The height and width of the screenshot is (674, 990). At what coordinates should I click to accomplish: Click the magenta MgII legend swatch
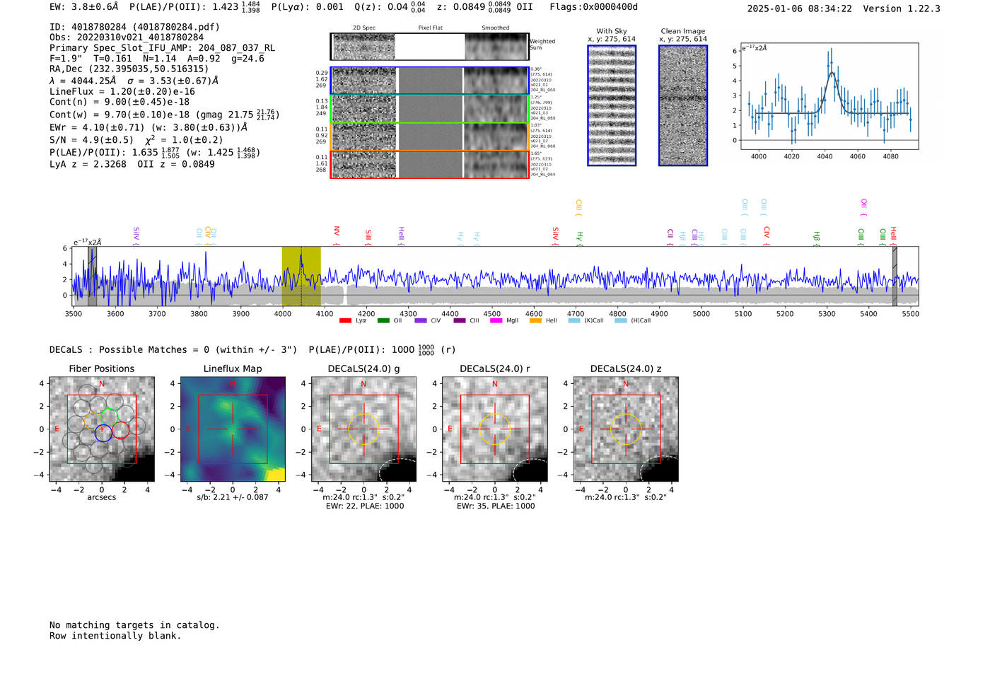click(x=498, y=320)
